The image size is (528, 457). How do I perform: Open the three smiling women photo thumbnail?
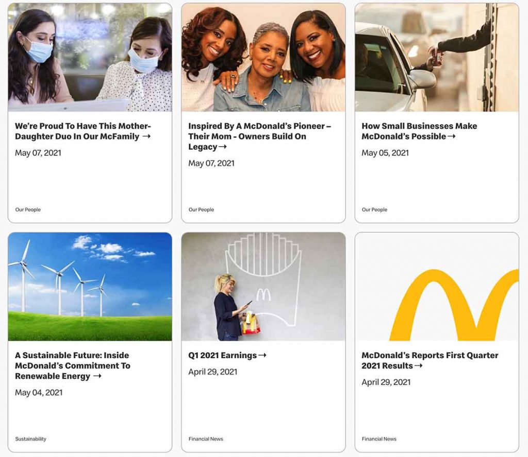click(263, 58)
